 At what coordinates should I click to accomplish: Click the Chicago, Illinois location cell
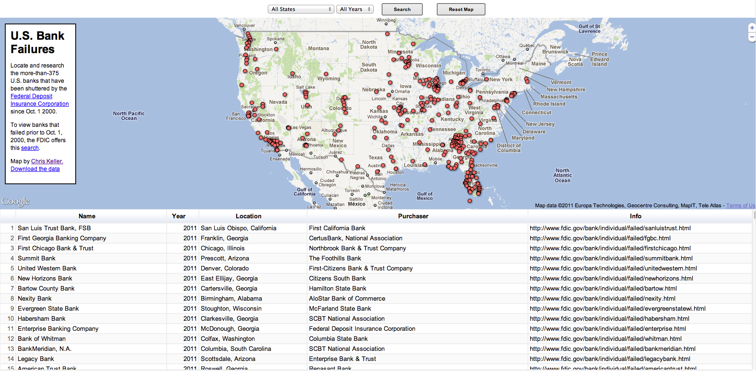(x=223, y=248)
